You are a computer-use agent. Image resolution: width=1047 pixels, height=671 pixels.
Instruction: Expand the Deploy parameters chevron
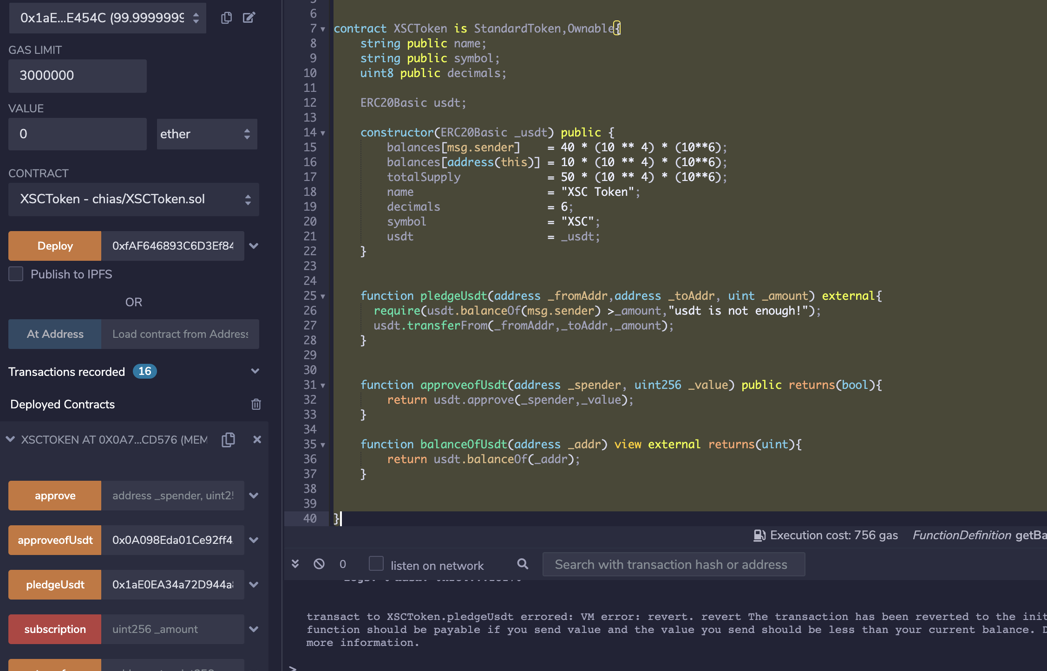254,246
